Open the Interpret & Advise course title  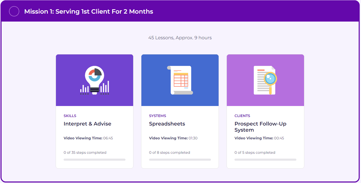[x=87, y=124]
